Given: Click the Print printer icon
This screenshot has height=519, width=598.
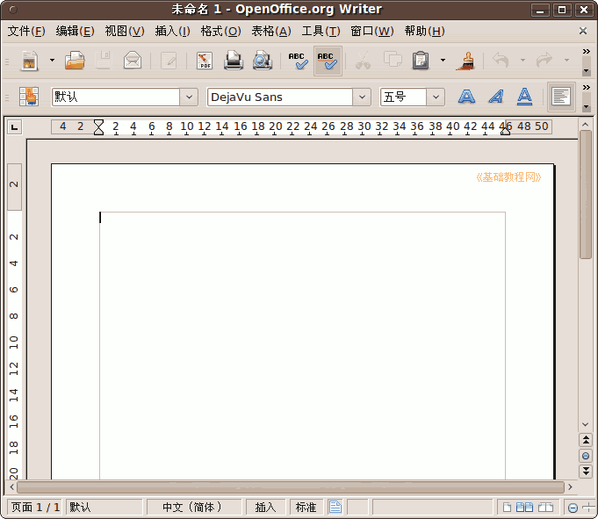Looking at the screenshot, I should 233,61.
